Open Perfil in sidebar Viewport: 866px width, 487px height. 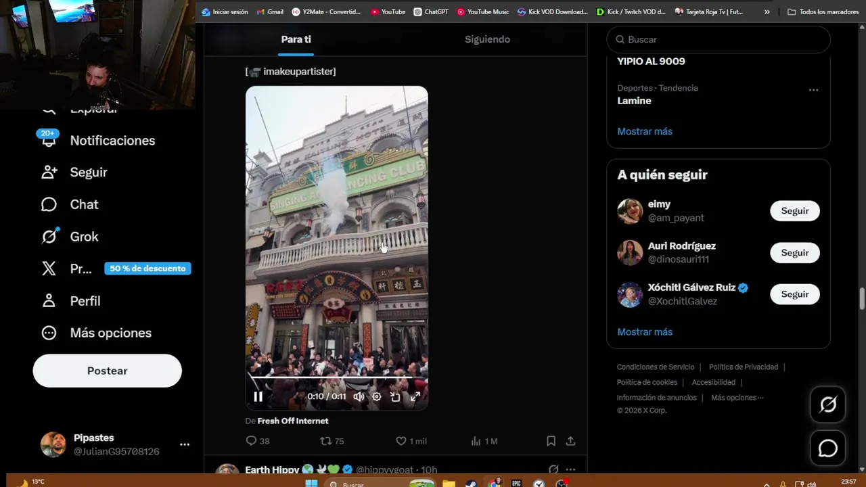point(71,301)
